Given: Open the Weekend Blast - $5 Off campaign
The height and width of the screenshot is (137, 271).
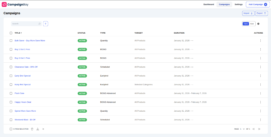Looking at the screenshot, I should (x=25, y=120).
